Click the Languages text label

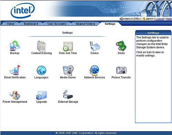tap(41, 77)
